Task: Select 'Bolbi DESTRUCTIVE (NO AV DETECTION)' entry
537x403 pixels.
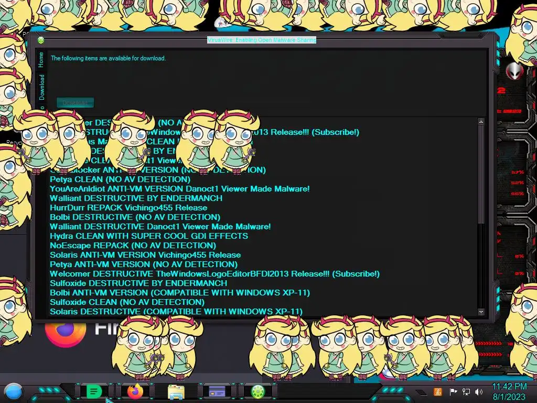Action: (x=135, y=217)
